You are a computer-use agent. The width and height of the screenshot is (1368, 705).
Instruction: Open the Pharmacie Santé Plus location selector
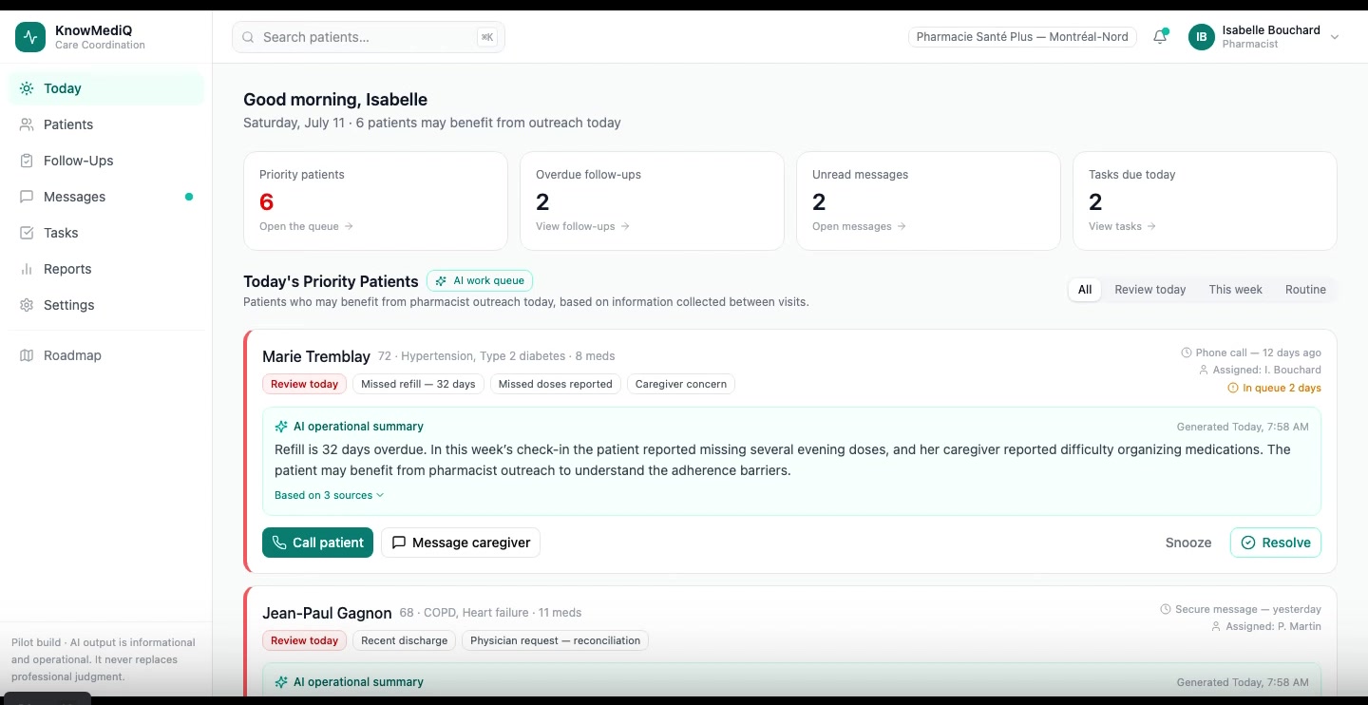tap(1022, 37)
